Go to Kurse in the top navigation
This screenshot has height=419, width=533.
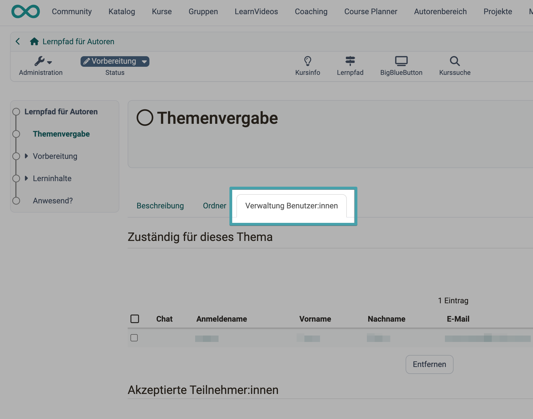(162, 11)
